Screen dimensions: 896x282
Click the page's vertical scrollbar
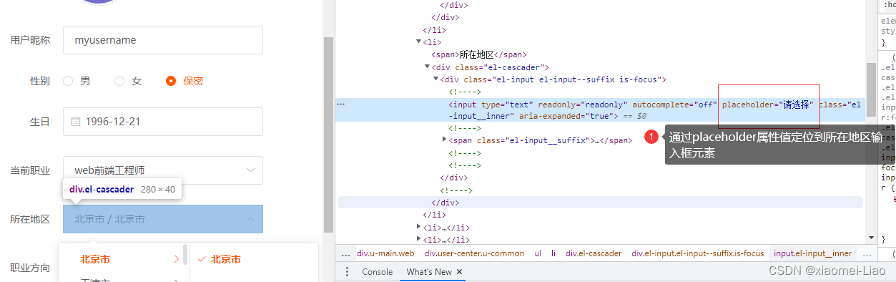[329, 135]
